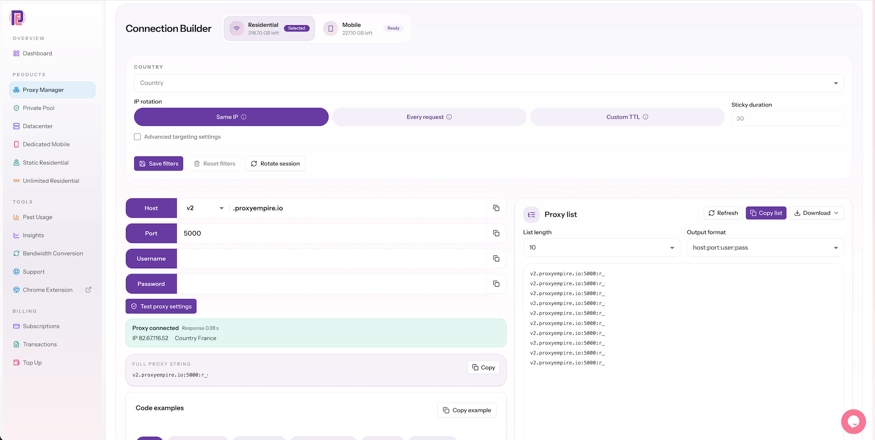
Task: Click the ProxyEmpire logo in the sidebar
Action: pyautogui.click(x=17, y=18)
